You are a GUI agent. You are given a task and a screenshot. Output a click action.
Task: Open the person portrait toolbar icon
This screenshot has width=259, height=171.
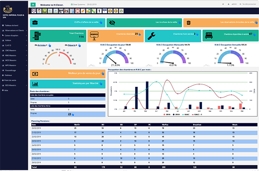[39, 11]
